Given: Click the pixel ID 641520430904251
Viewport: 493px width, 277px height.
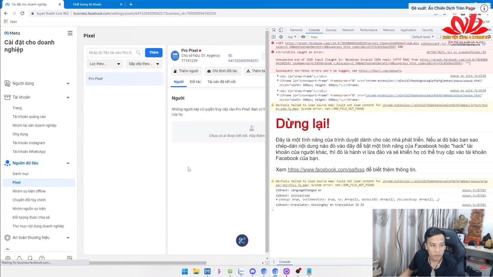Looking at the screenshot, I should pos(243,61).
